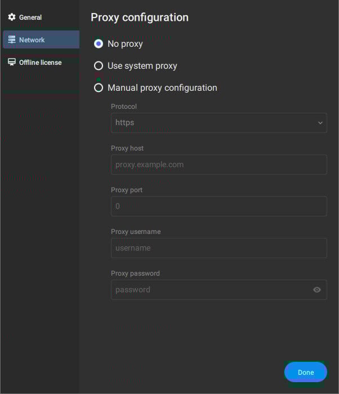Open the Offline license tab

[40, 63]
